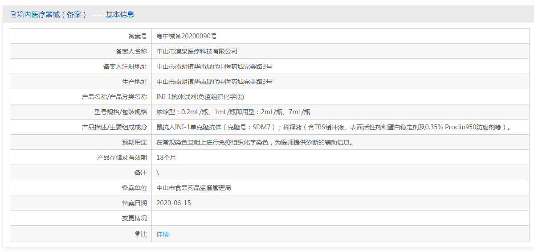Click the 产品描述/主要组成成分 label

114,127
